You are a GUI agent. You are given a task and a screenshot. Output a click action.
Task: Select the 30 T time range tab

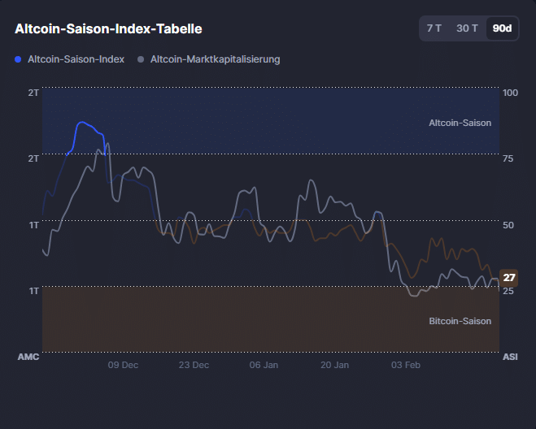click(467, 28)
